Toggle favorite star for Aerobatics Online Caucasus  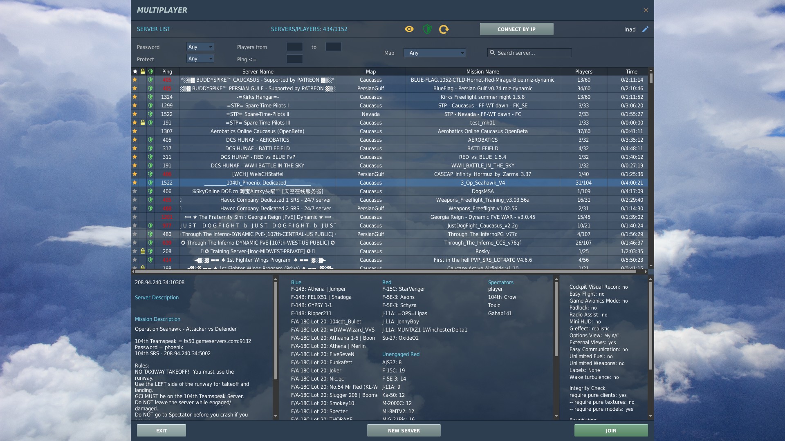click(135, 131)
